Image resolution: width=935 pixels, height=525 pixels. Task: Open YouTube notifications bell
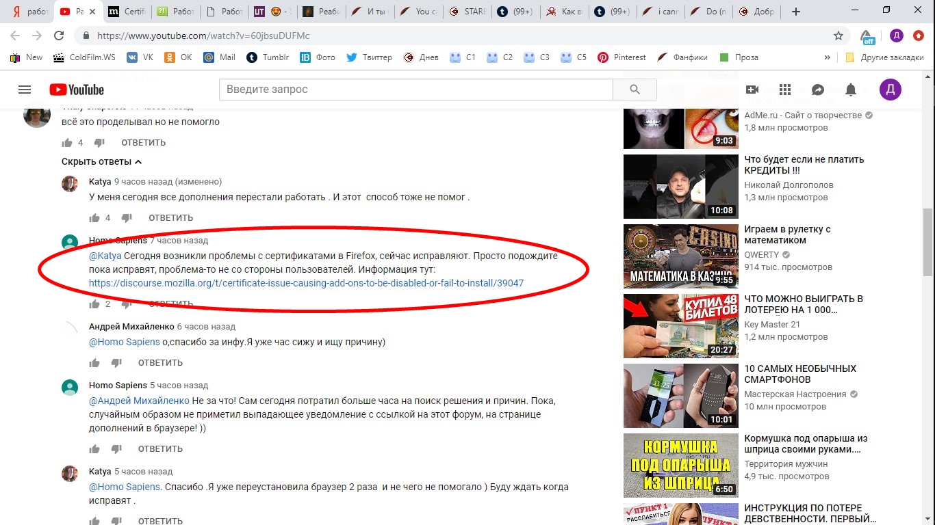[851, 90]
